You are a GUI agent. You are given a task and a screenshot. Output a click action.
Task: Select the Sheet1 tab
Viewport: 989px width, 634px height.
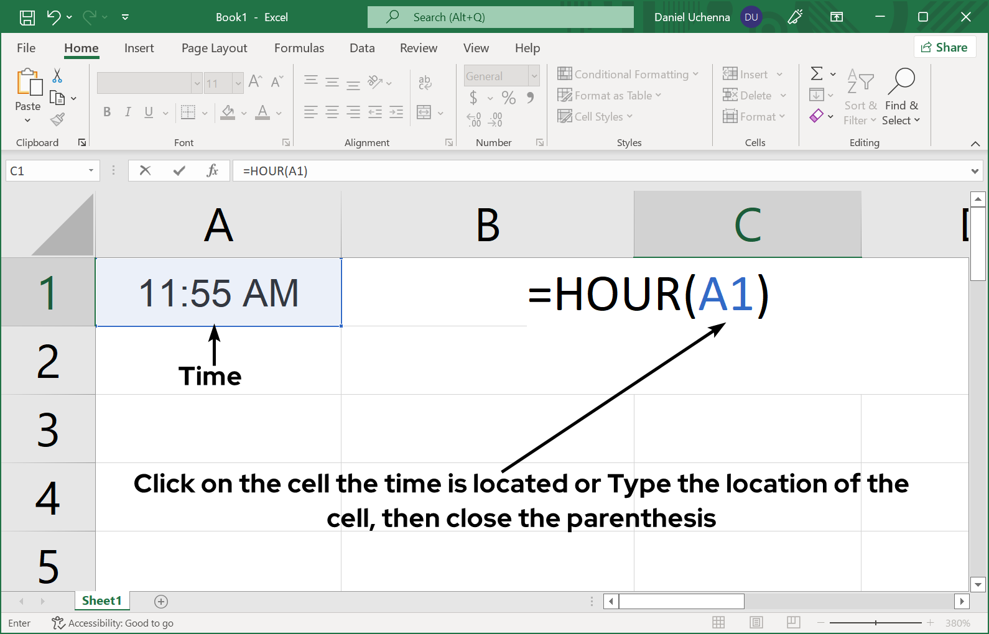[101, 600]
